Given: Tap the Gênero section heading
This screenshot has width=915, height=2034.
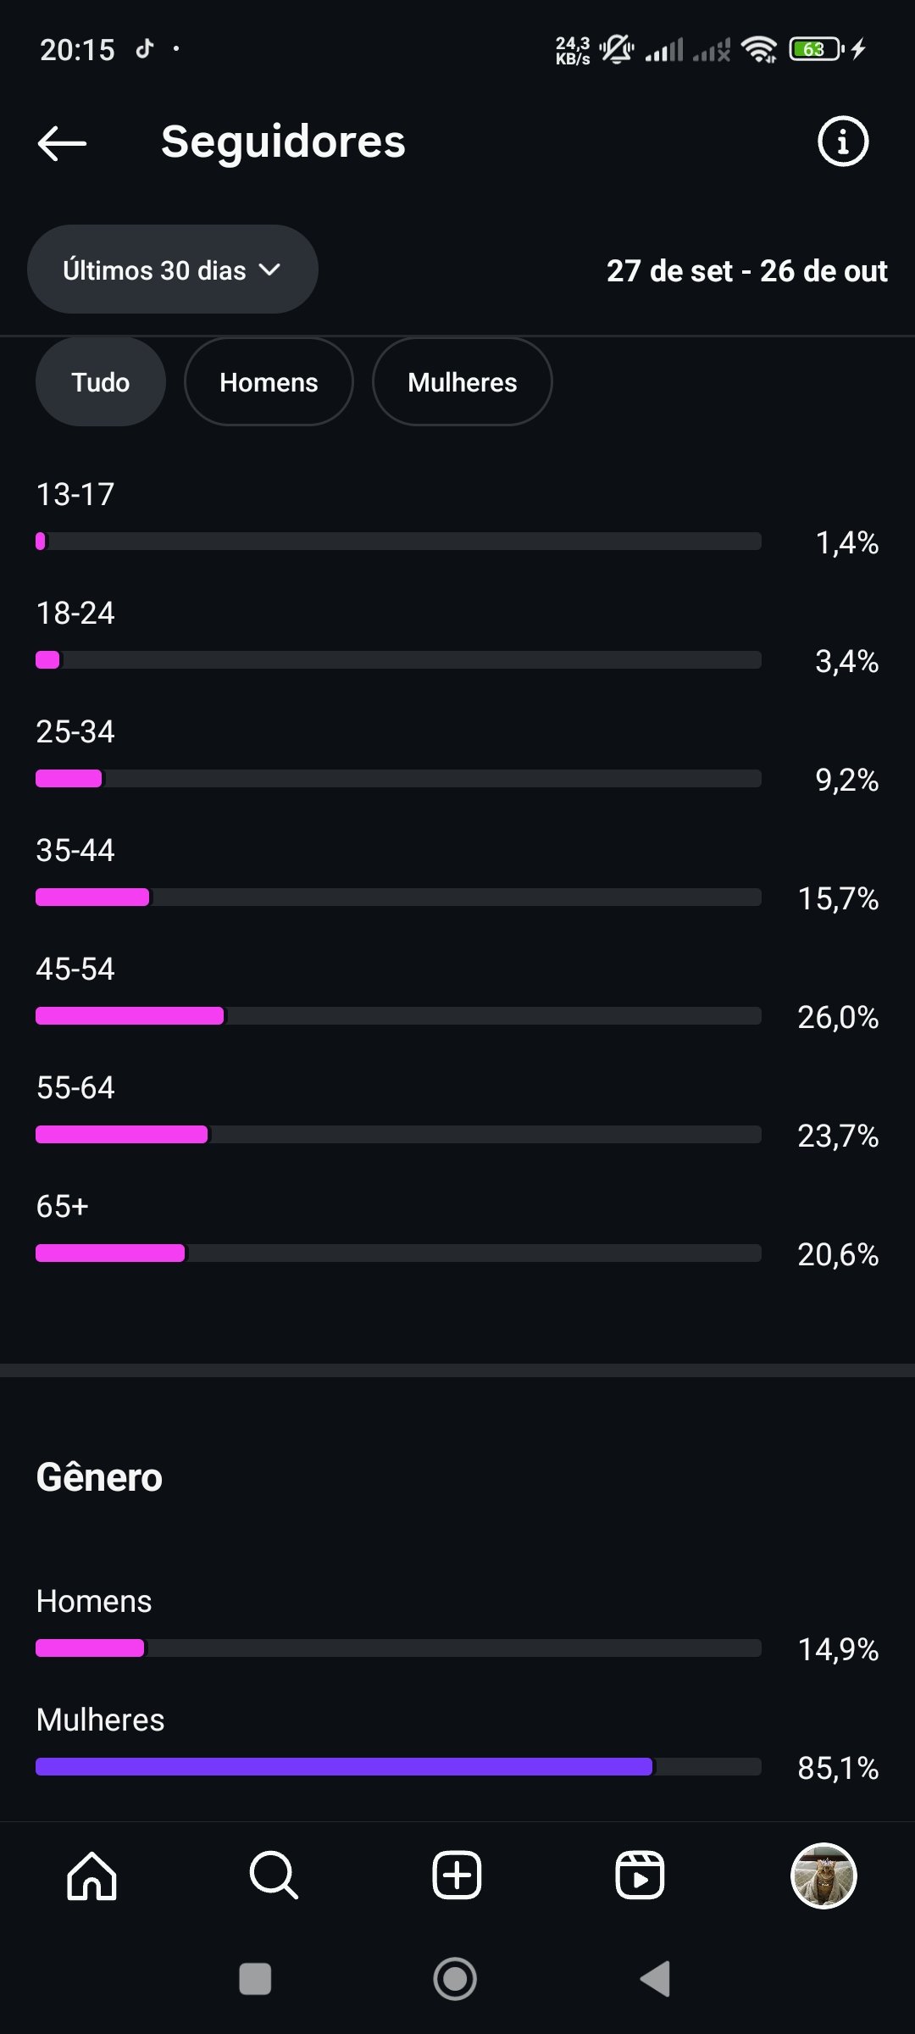Looking at the screenshot, I should click(x=99, y=1477).
